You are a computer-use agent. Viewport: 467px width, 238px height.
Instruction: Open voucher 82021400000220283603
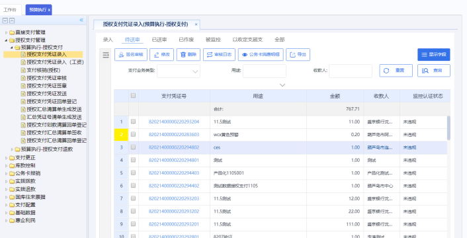point(174,135)
